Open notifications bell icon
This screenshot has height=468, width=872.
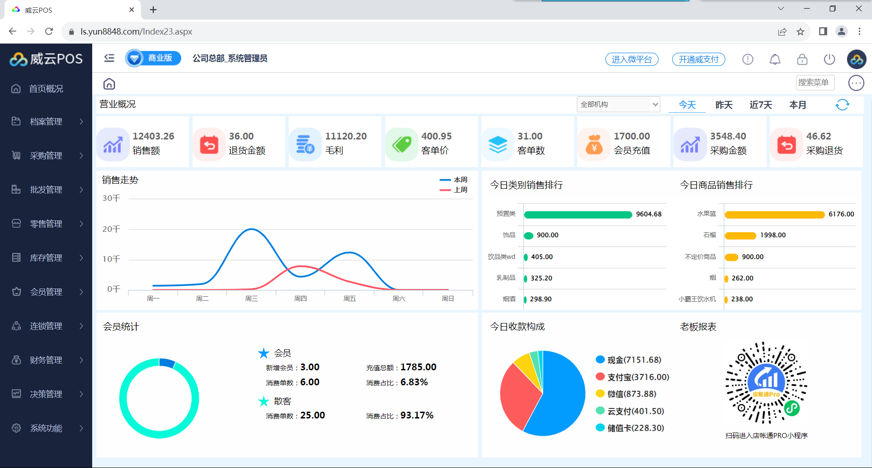pyautogui.click(x=775, y=60)
